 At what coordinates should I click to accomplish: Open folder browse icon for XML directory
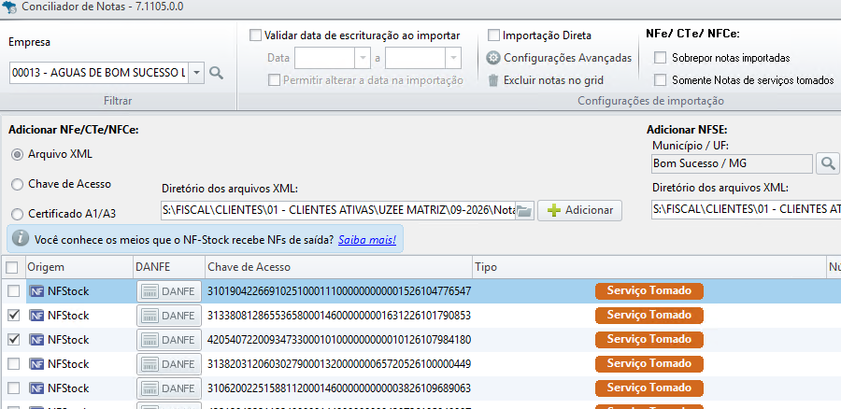524,210
